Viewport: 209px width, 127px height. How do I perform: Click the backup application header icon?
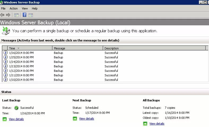(6, 31)
